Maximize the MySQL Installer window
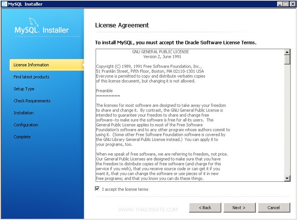Image resolution: width=297 pixels, height=220 pixels. (286, 4)
